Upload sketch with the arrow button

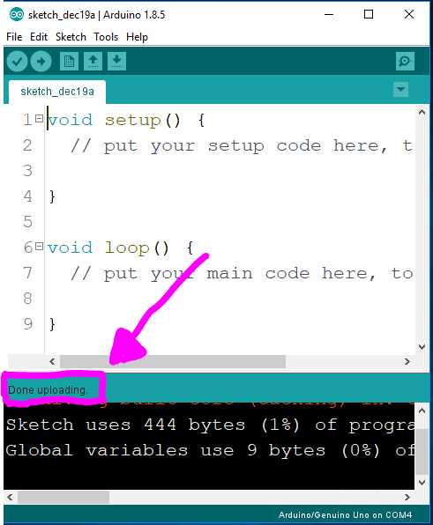(x=41, y=62)
